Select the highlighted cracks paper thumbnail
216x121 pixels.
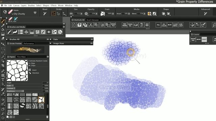[41, 100]
